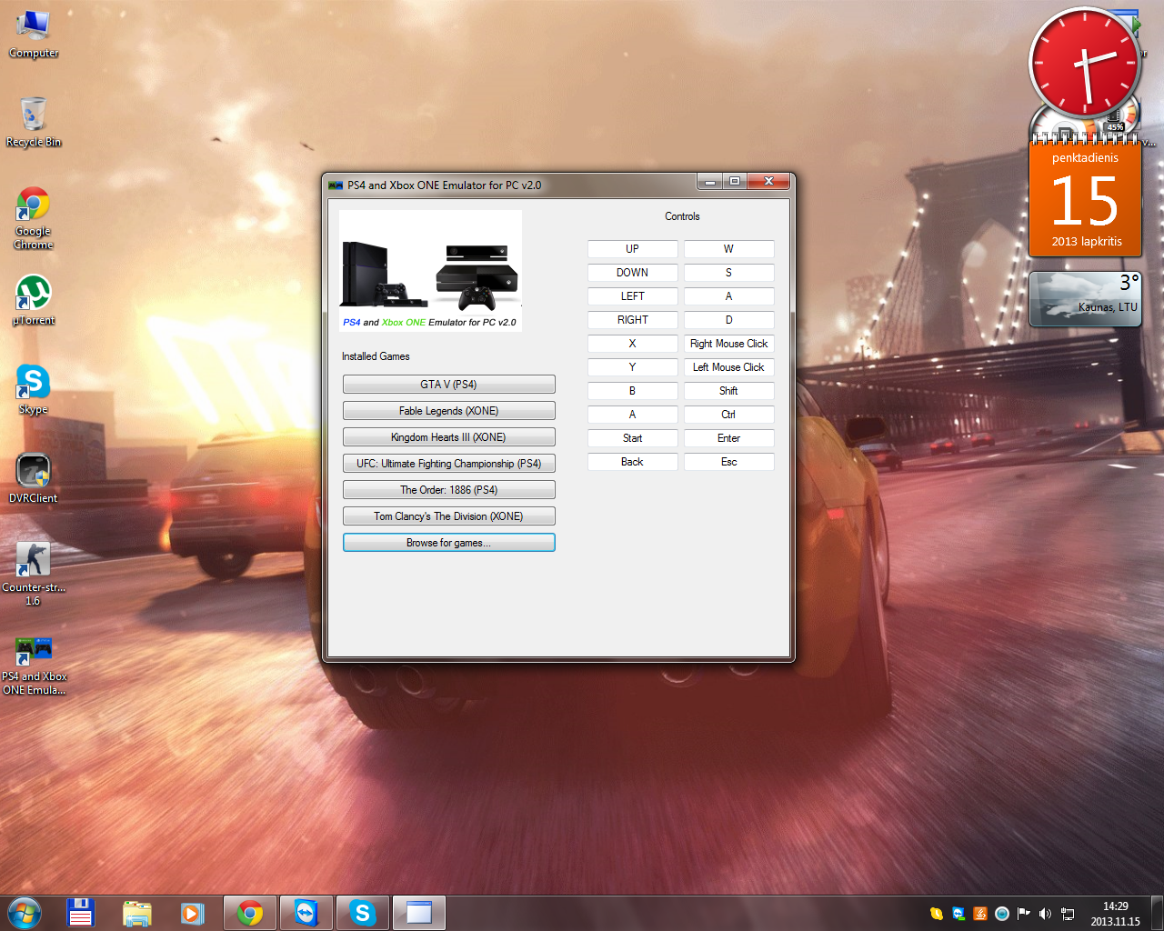Click the Browse for games button
1164x931 pixels.
448,542
